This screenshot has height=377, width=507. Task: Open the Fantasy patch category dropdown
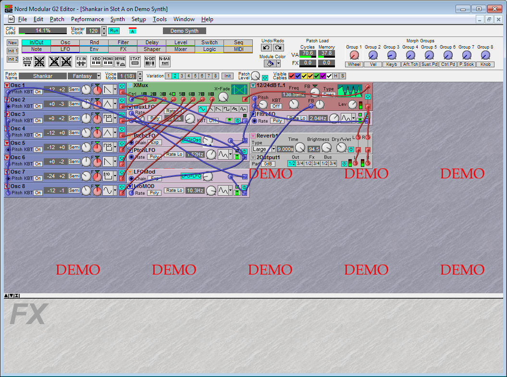(98, 76)
